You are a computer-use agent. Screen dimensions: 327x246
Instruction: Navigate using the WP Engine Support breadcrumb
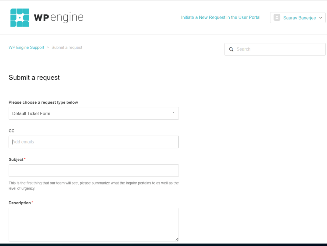[26, 47]
